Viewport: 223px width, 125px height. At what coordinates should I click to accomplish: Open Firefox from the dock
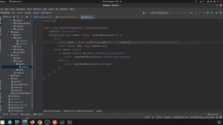(32, 122)
